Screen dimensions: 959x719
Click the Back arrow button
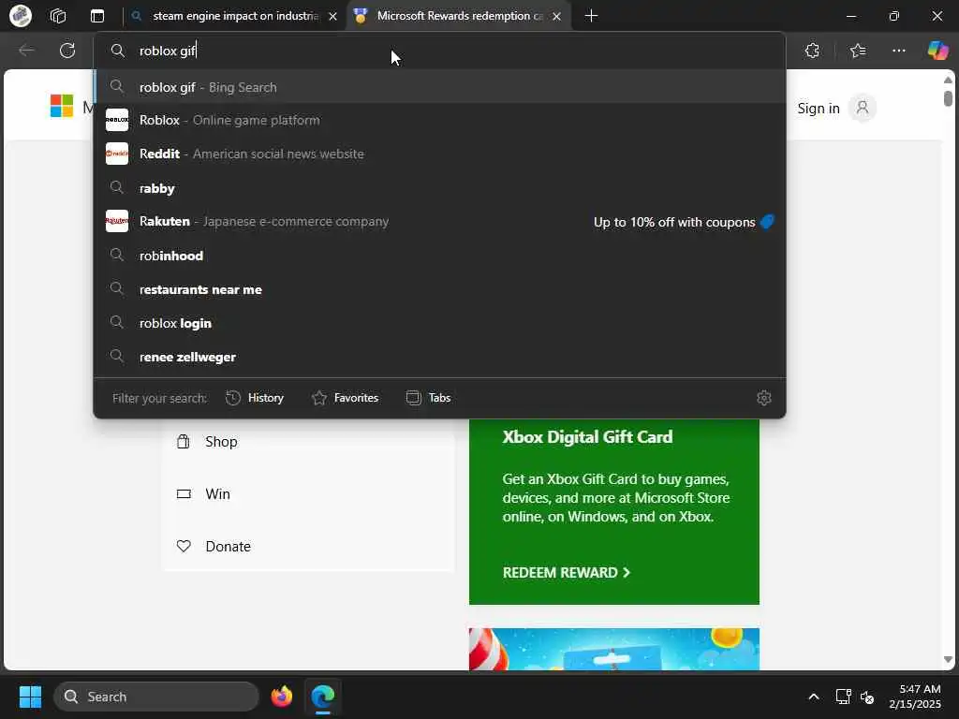(26, 51)
